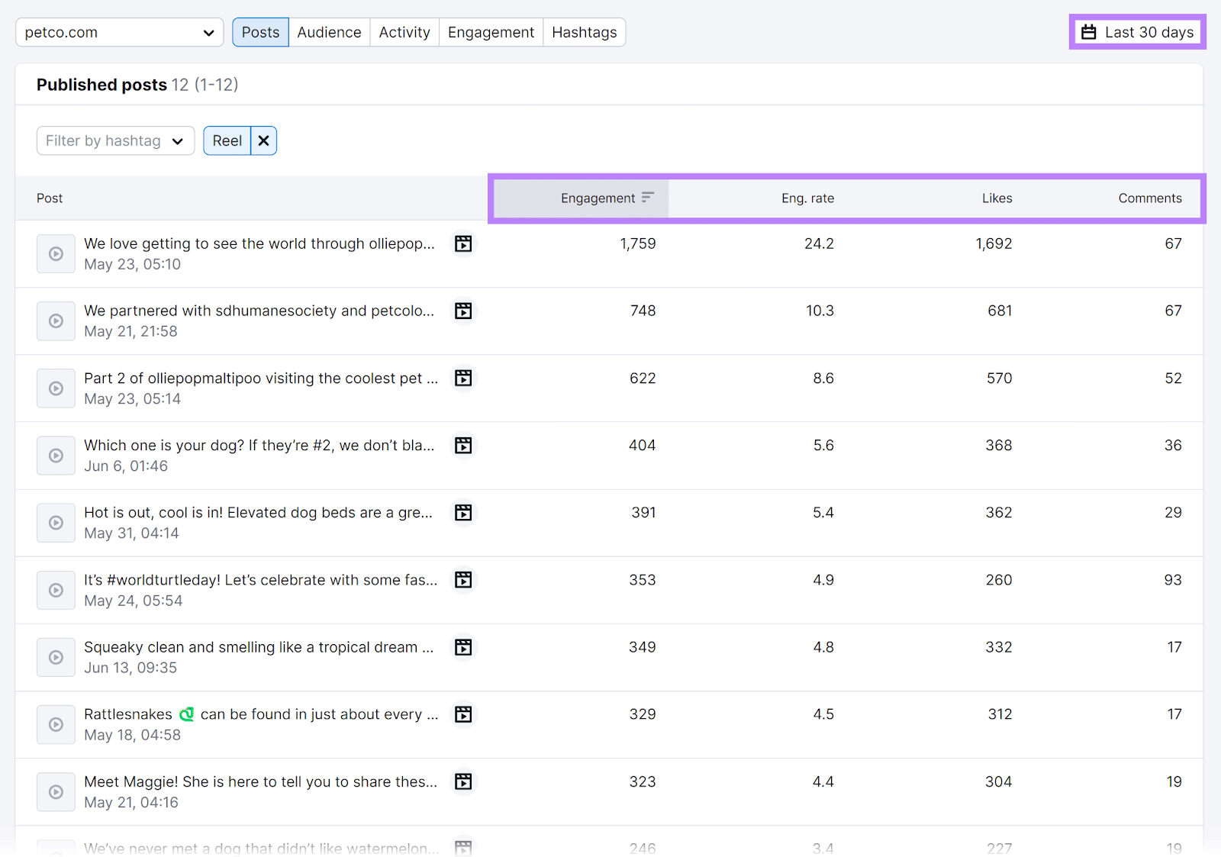The height and width of the screenshot is (857, 1221).
Task: Open the petco.com profile selector
Action: (x=119, y=32)
